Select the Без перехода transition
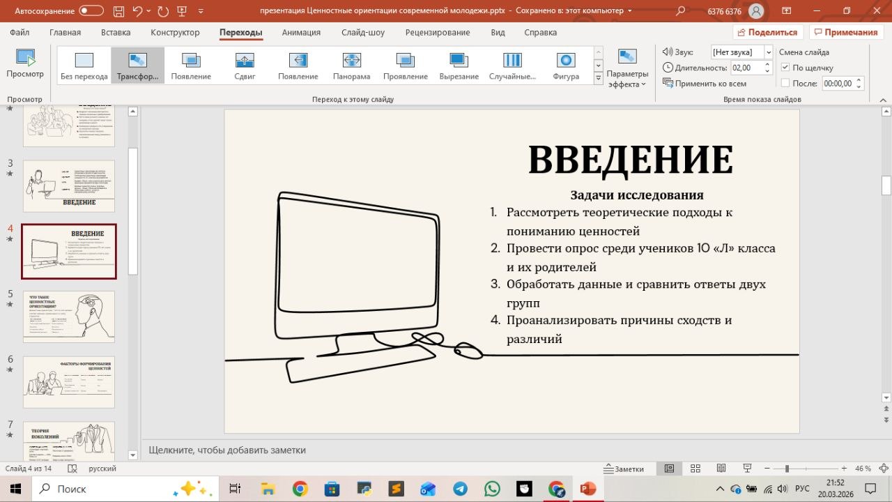 click(x=84, y=66)
